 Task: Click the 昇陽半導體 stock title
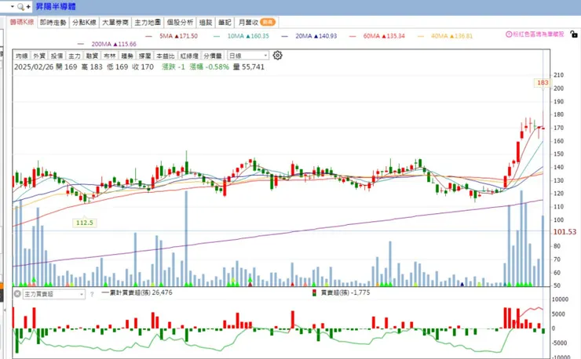pos(56,6)
